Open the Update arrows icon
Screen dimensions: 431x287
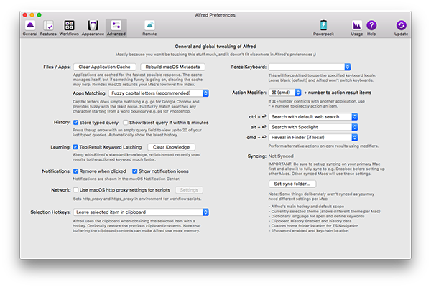(401, 25)
